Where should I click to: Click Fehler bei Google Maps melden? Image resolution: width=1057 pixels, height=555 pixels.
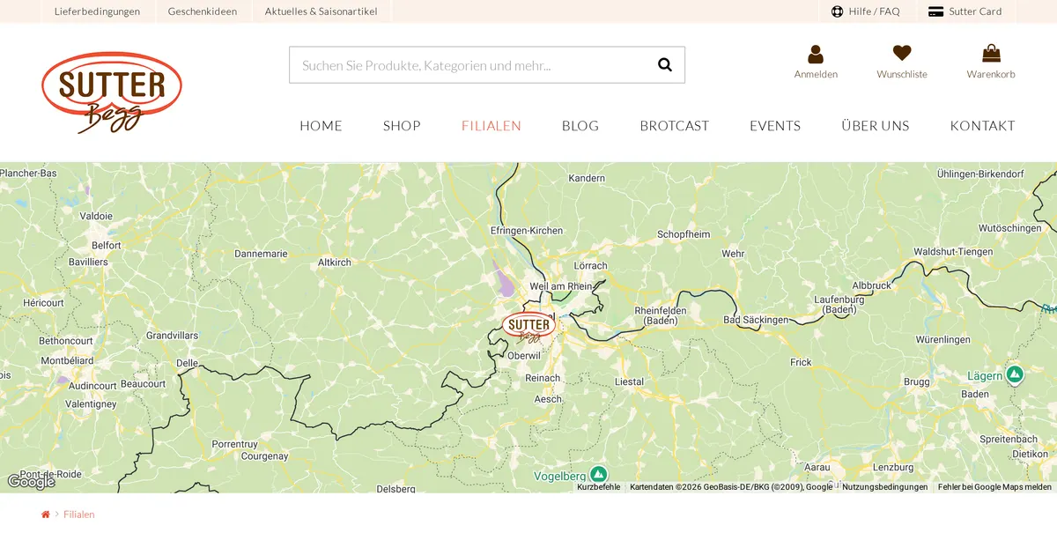(994, 487)
